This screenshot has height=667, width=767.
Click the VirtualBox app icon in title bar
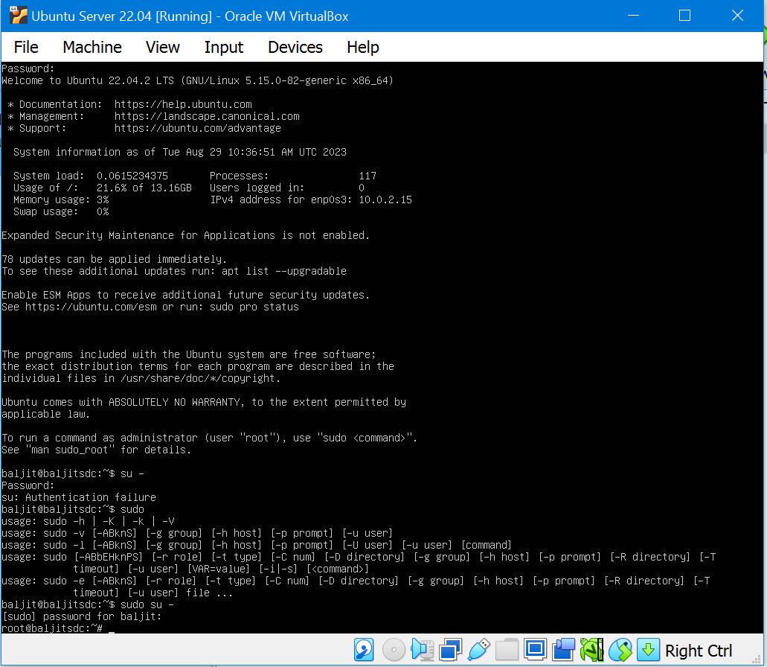(18, 16)
